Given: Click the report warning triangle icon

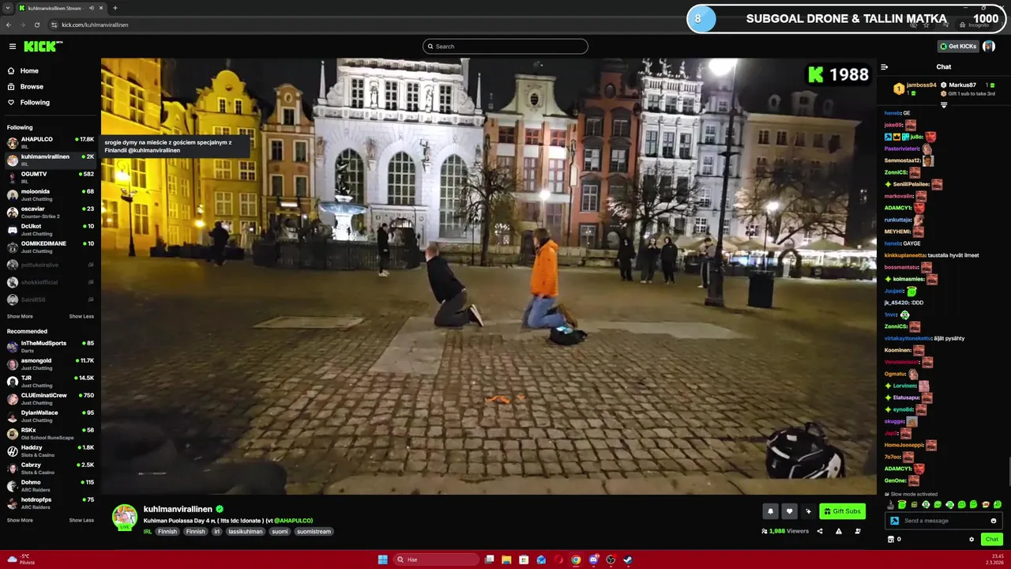Looking at the screenshot, I should [839, 531].
